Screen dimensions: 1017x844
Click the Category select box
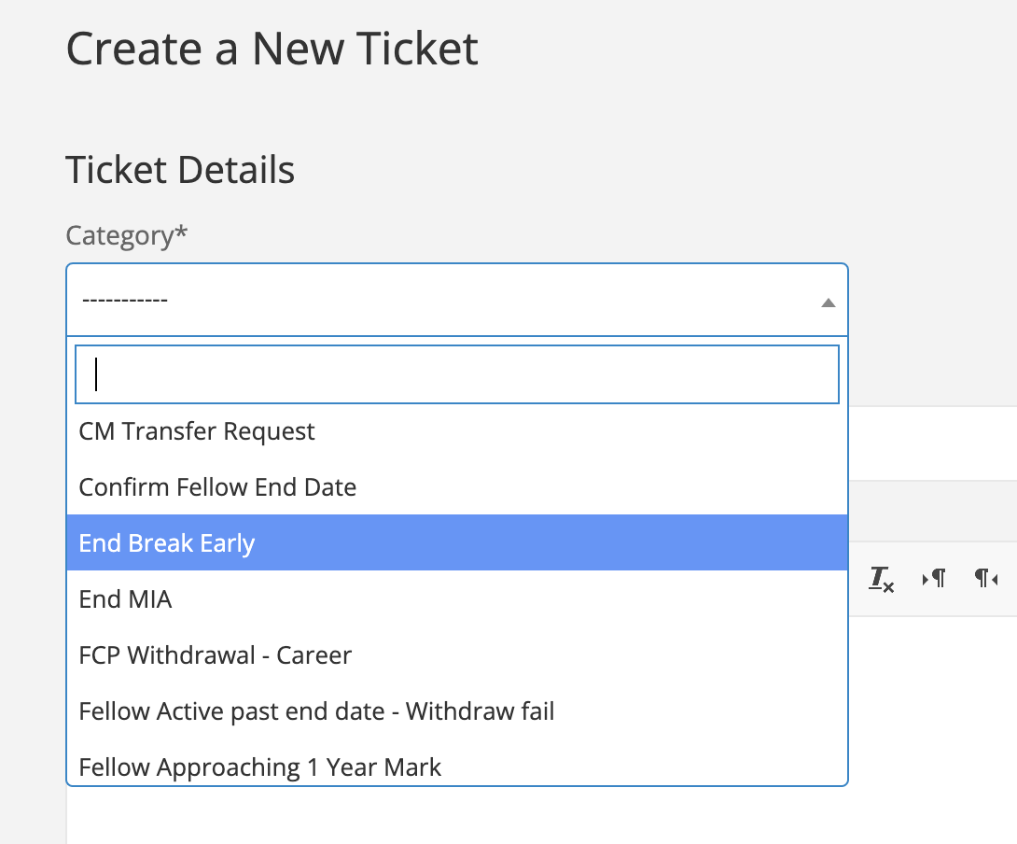(x=456, y=300)
